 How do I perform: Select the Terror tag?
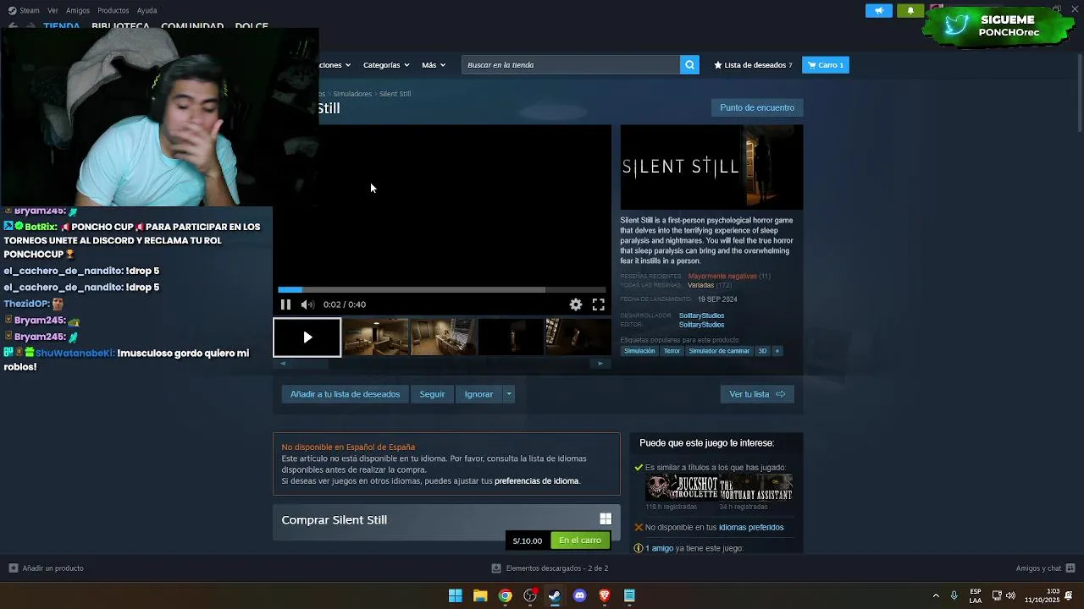(x=672, y=351)
